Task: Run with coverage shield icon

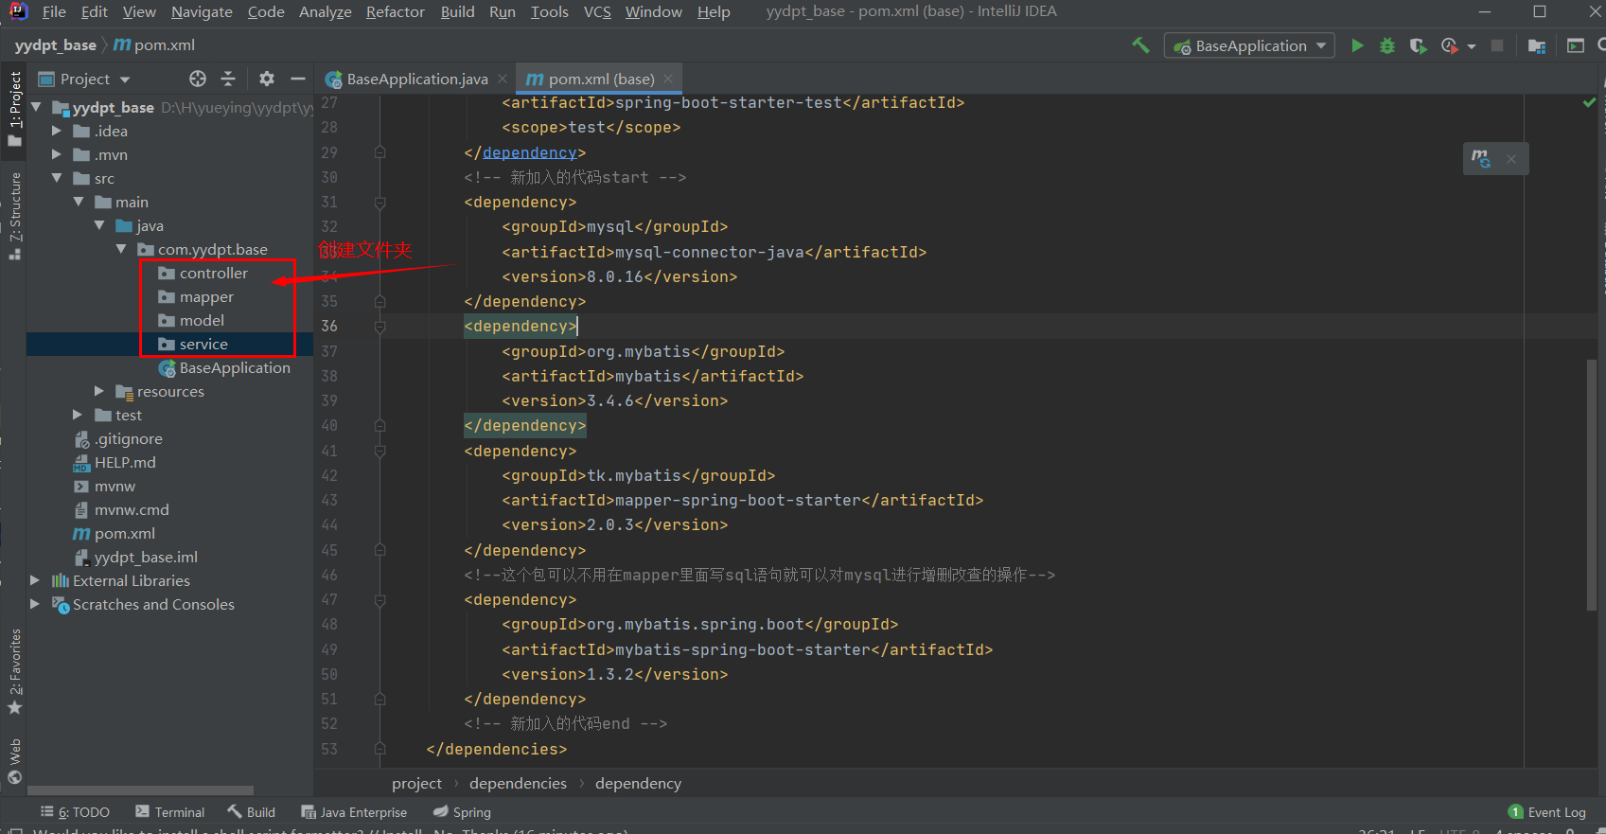Action: 1418,45
